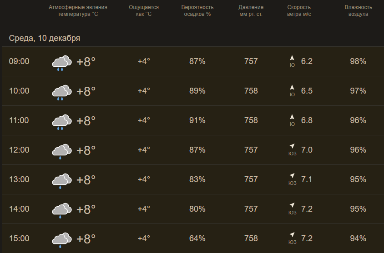Screen dimensions: 384x253
Task: Click the southwest wind arrow at 15:00
Action: coord(292,235)
